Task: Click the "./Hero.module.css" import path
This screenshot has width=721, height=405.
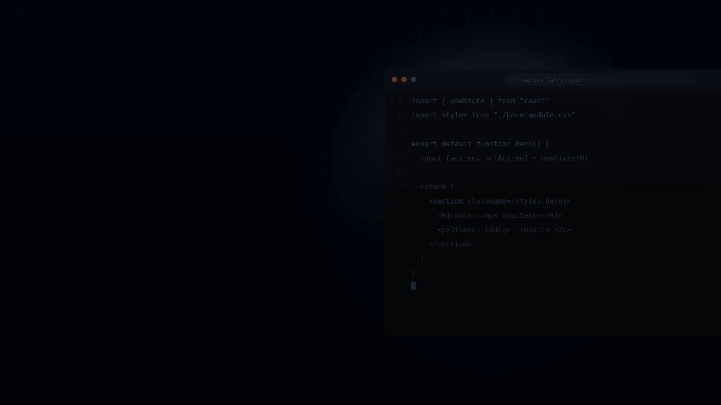Action: [x=534, y=115]
